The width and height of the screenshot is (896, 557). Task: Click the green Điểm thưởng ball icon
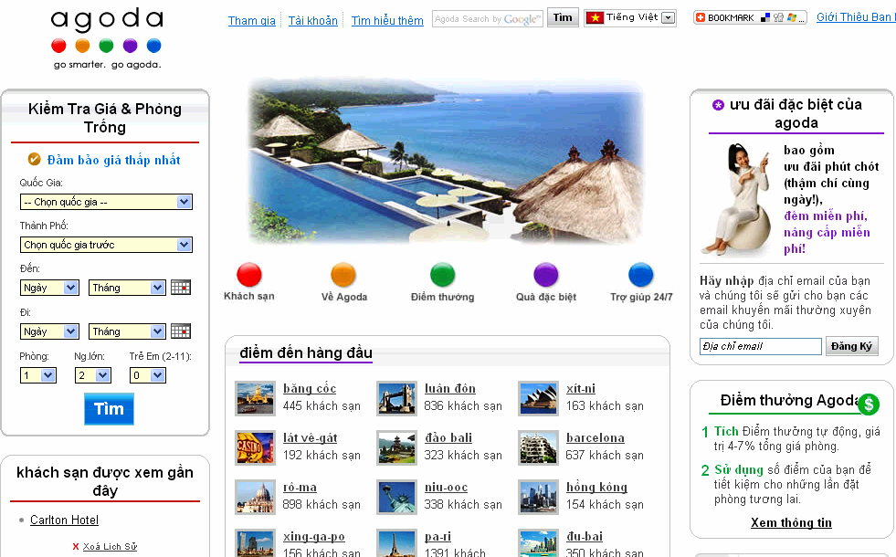(442, 275)
